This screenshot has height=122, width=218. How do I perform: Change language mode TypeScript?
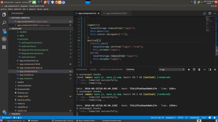194,118
